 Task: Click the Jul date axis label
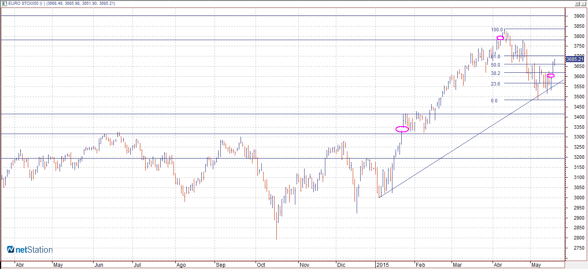[137, 265]
